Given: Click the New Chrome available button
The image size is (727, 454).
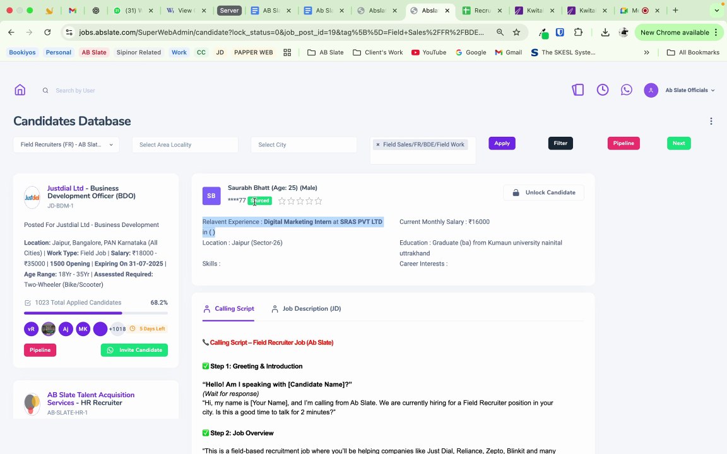Looking at the screenshot, I should click(x=679, y=32).
